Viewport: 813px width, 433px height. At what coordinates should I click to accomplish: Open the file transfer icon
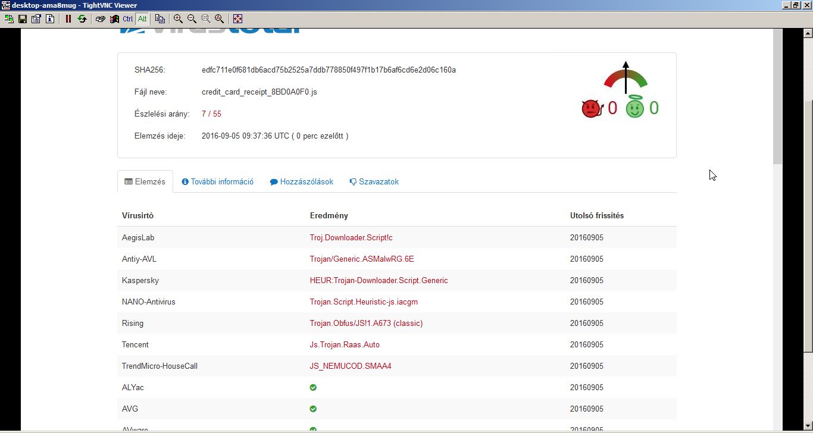pyautogui.click(x=160, y=19)
